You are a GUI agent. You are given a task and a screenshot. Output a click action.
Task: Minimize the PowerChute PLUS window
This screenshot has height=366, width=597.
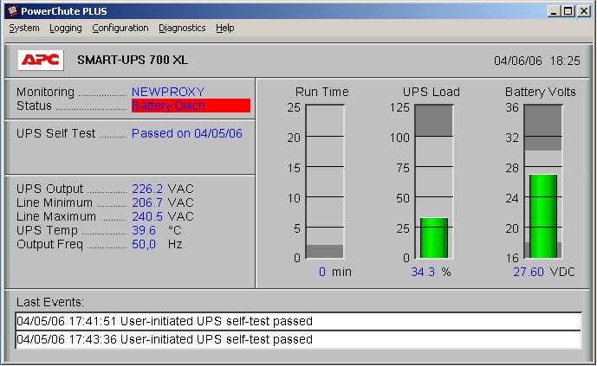point(554,11)
